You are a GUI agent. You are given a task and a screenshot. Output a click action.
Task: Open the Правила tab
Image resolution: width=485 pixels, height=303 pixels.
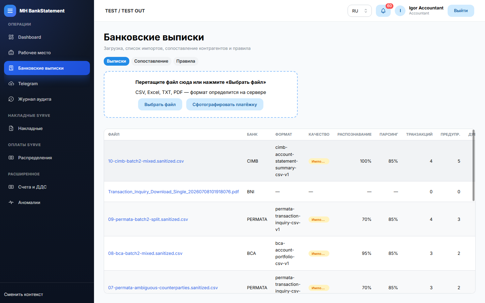point(186,61)
